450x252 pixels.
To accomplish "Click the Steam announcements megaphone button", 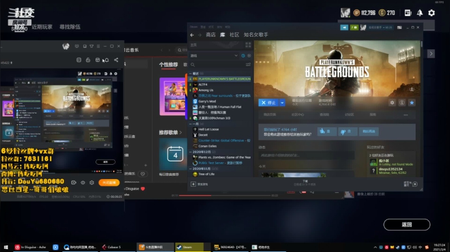I will pyautogui.click(x=344, y=27).
